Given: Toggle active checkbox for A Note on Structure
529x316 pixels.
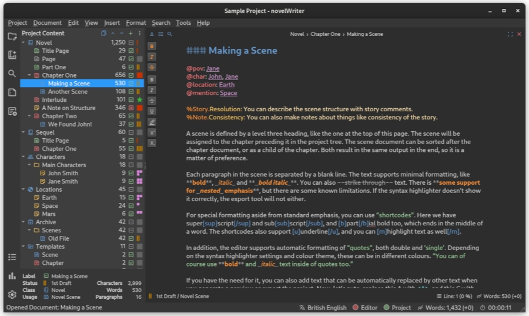Looking at the screenshot, I should tap(131, 108).
